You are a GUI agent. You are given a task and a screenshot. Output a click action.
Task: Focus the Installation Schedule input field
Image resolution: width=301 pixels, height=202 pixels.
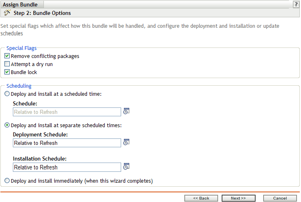67,167
